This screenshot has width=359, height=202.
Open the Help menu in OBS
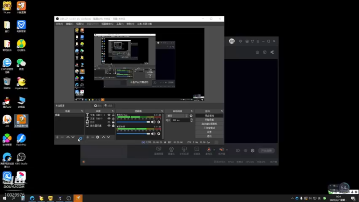tap(130, 24)
